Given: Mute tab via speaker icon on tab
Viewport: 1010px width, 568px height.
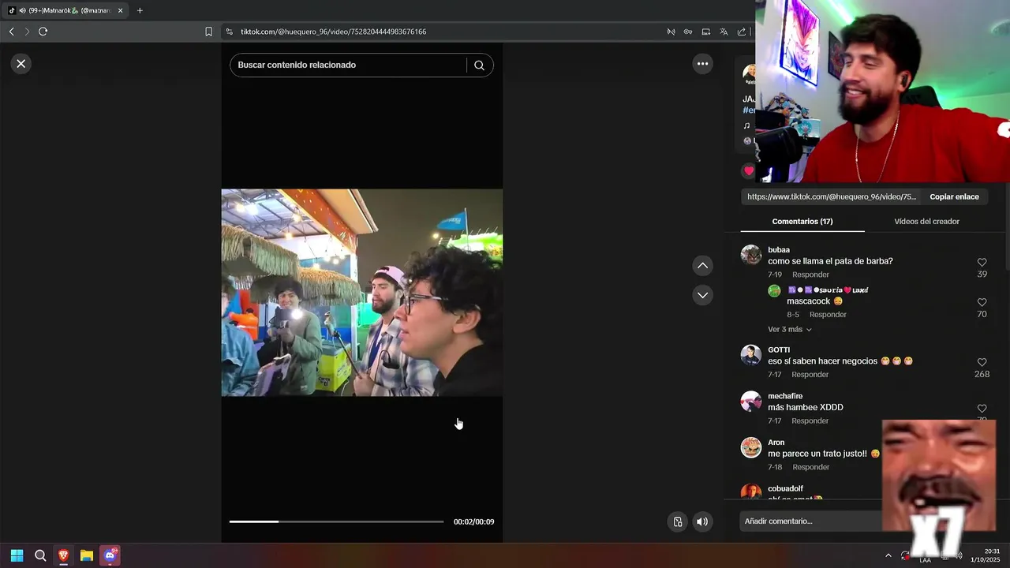Looking at the screenshot, I should point(21,10).
